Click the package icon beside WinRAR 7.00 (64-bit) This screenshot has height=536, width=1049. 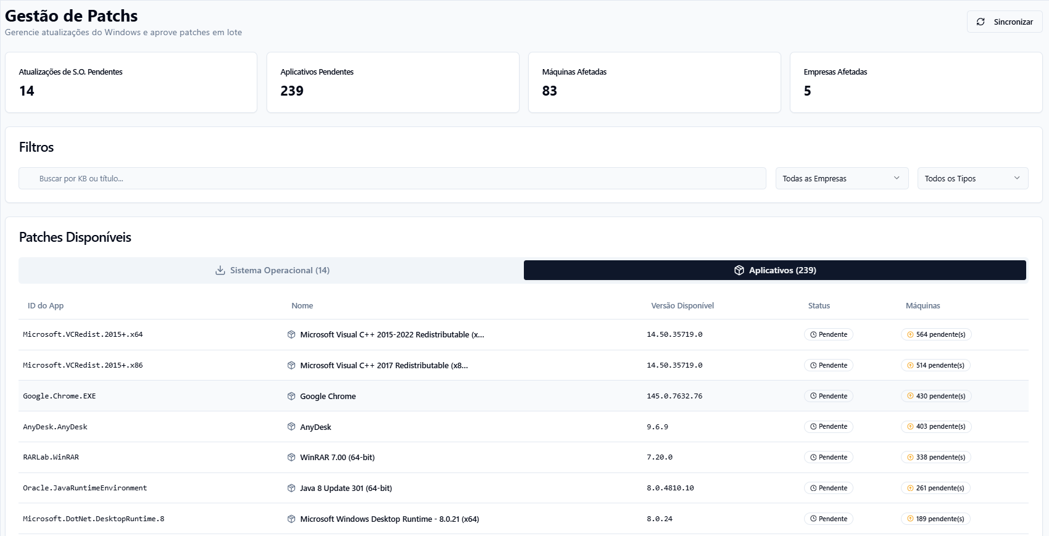click(291, 457)
